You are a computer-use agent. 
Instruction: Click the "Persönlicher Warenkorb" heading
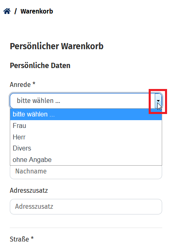(57, 46)
